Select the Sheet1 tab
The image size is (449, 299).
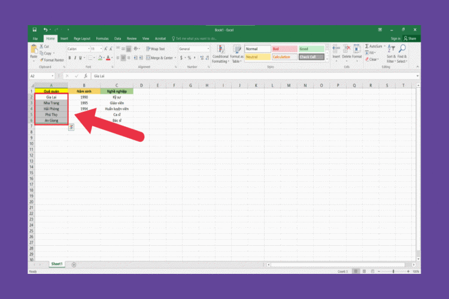57,264
